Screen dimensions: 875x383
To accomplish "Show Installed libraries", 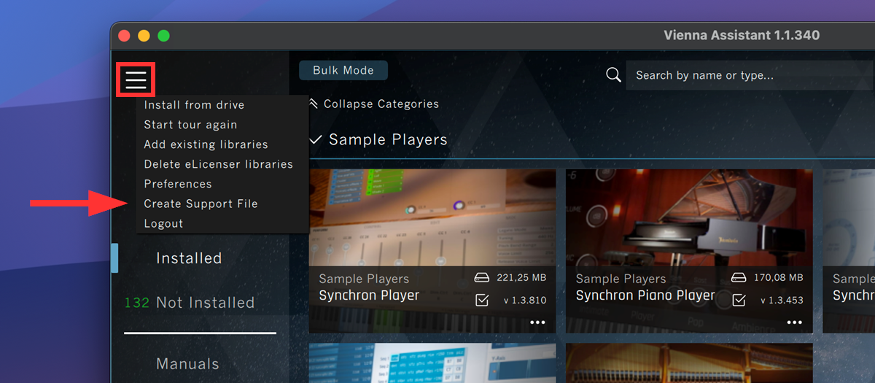I will pyautogui.click(x=189, y=258).
